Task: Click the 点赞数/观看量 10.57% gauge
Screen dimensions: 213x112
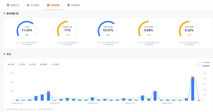Action: coord(108,30)
